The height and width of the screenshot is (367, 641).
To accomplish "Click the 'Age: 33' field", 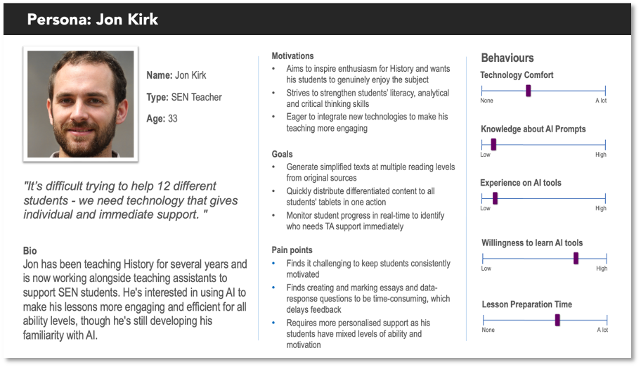I will coord(162,119).
